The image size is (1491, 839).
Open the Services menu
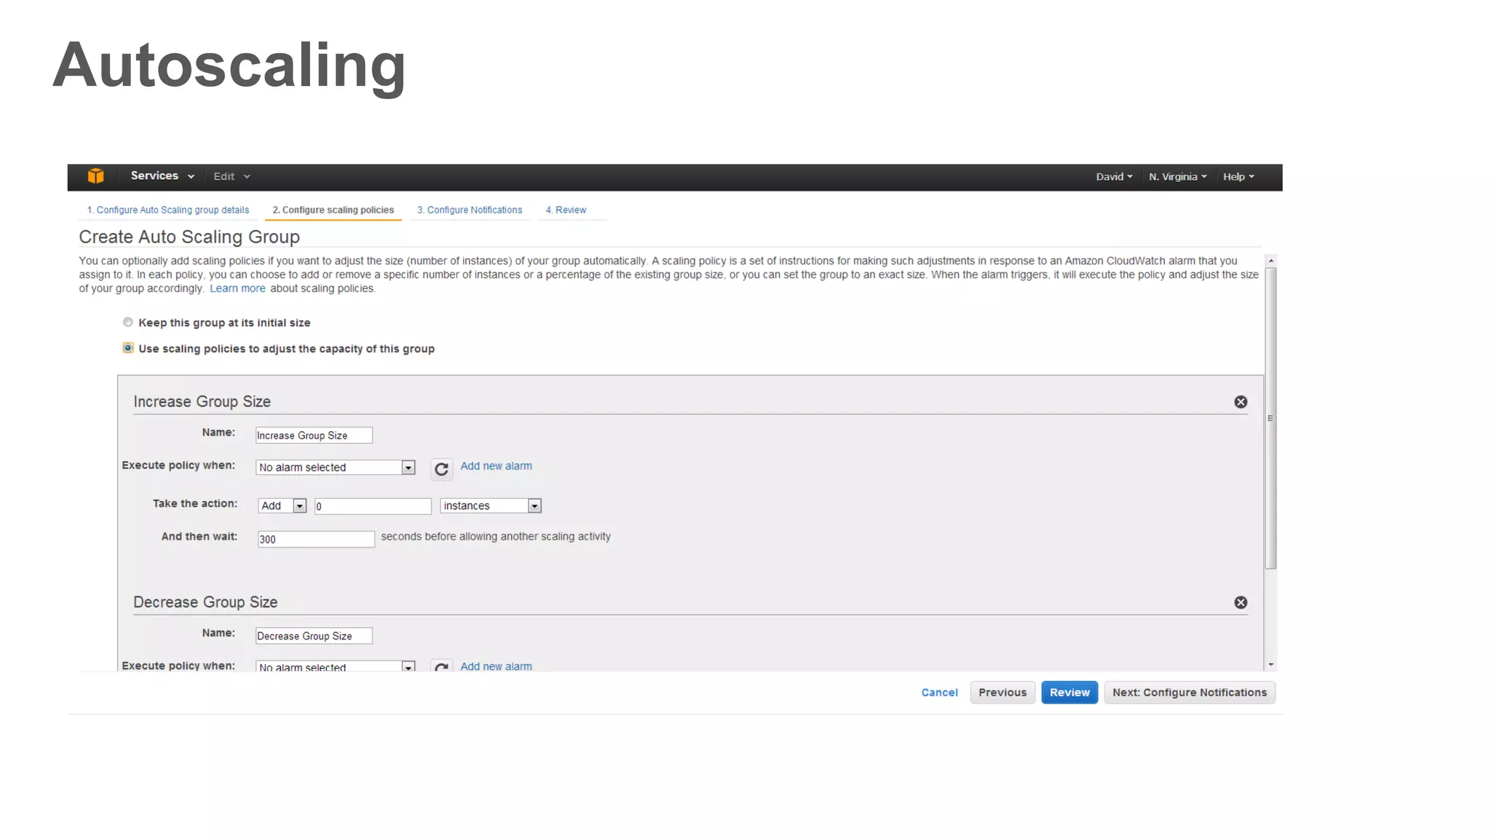coord(162,176)
